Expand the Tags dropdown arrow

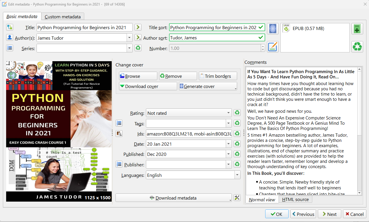click(x=229, y=123)
